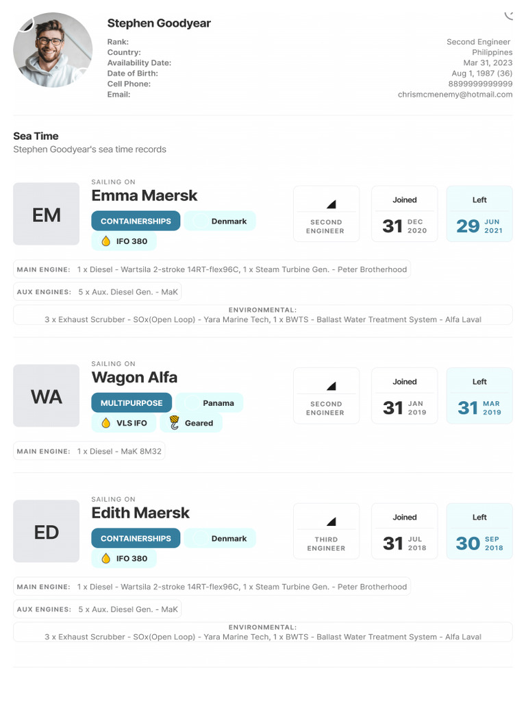Click the partially visible icon at top right
This screenshot has width=526, height=702.
(508, 14)
